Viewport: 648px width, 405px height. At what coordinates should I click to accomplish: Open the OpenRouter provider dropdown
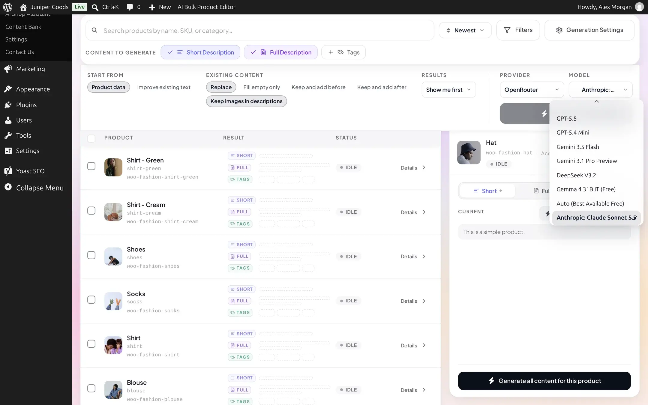532,90
